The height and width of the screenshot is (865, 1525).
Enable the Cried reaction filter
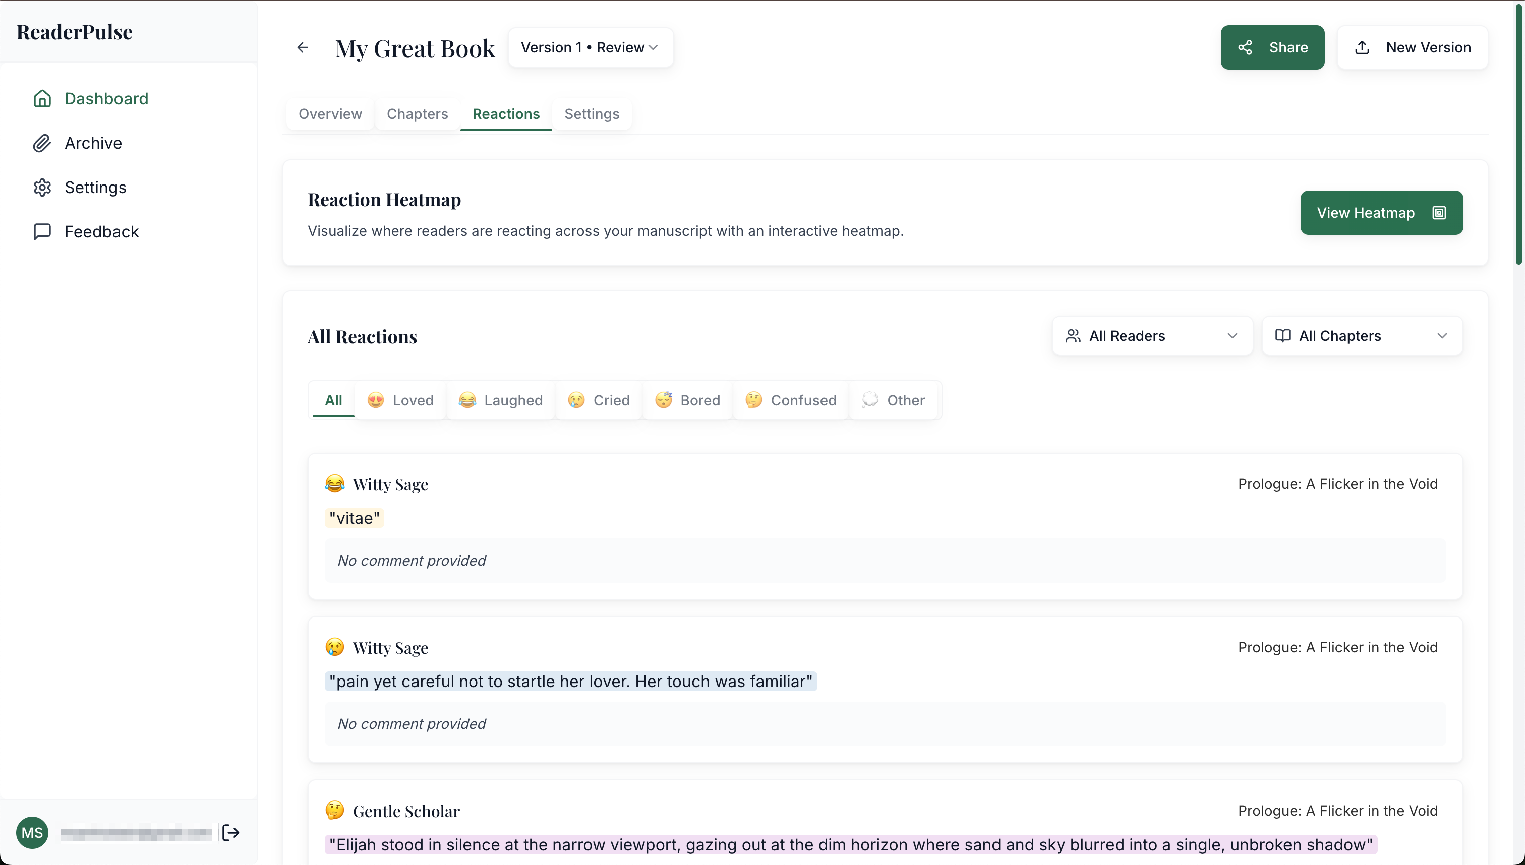(599, 400)
